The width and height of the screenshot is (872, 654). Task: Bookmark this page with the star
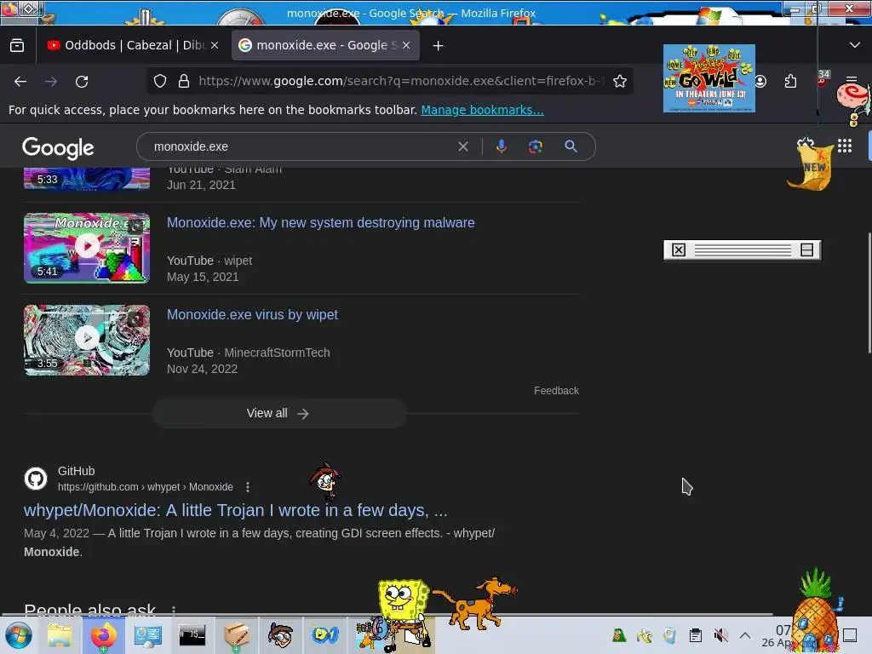pyautogui.click(x=620, y=81)
